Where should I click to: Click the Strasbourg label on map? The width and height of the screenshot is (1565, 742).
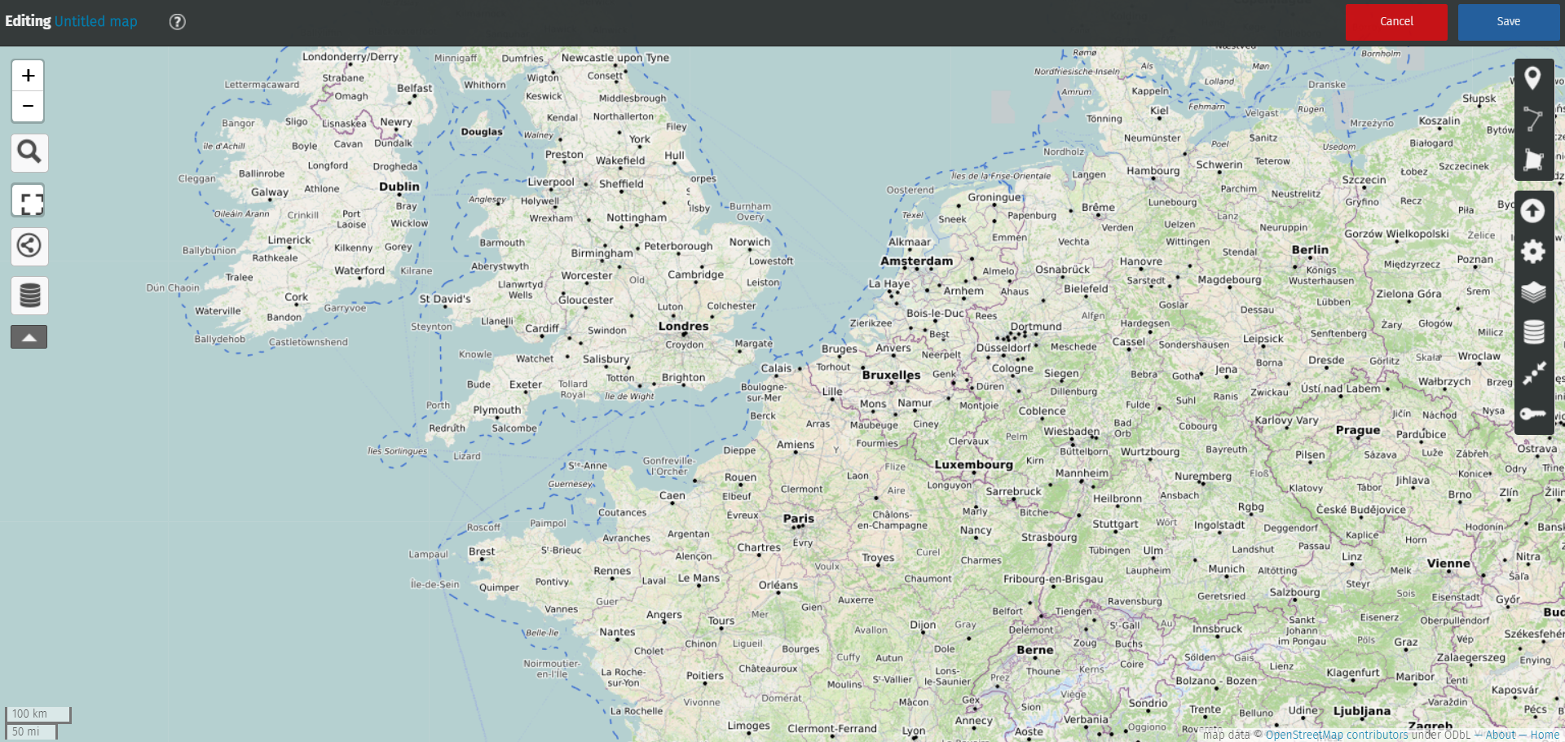(x=1049, y=538)
